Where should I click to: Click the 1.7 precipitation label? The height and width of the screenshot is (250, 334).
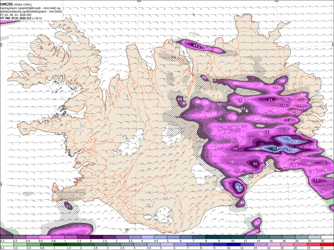(284, 105)
